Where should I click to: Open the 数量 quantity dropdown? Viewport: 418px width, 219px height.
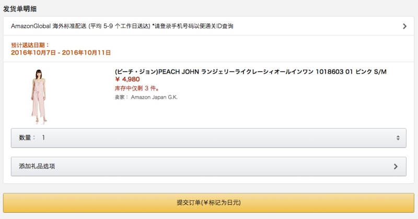(208, 138)
